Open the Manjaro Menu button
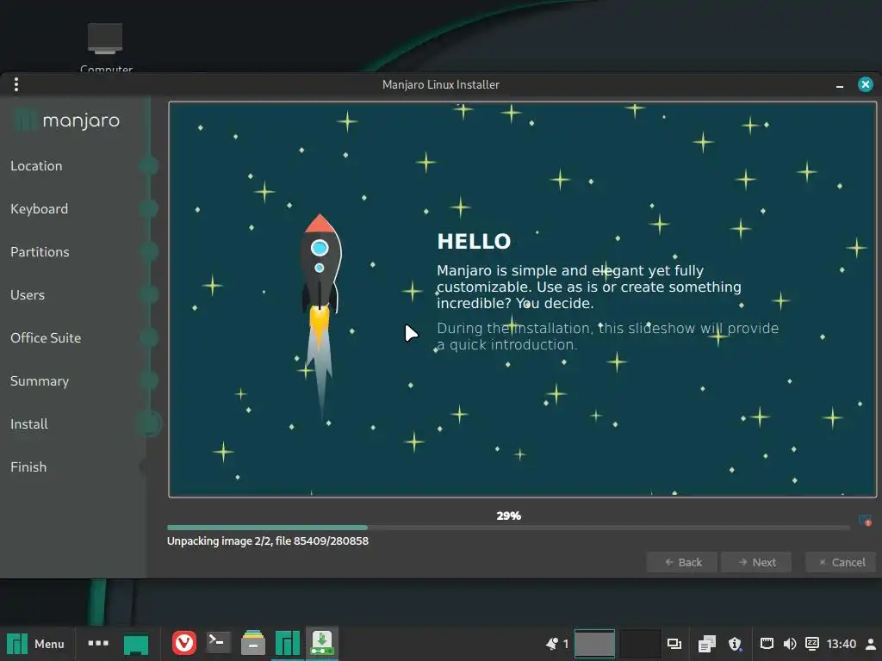 click(x=35, y=644)
